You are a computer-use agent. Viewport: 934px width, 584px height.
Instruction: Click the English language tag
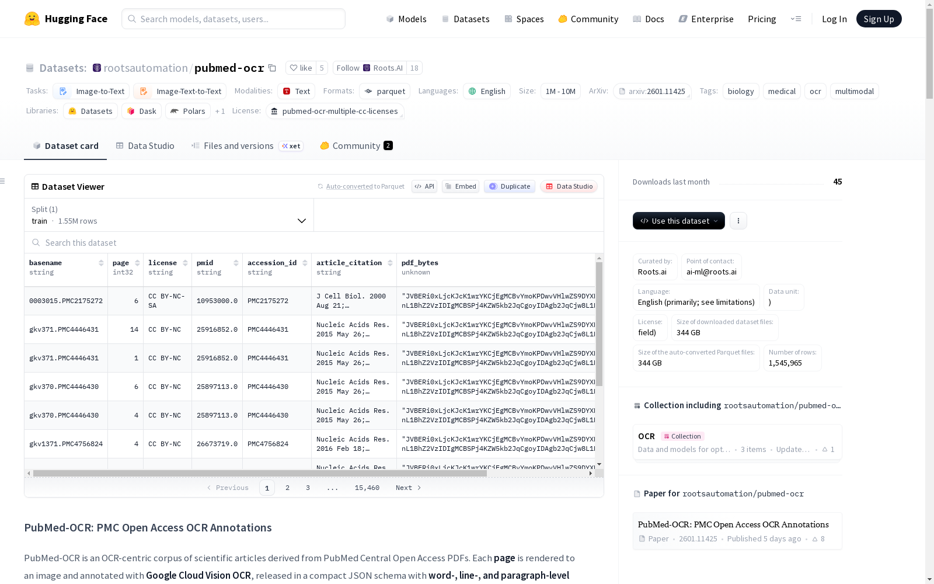(487, 91)
